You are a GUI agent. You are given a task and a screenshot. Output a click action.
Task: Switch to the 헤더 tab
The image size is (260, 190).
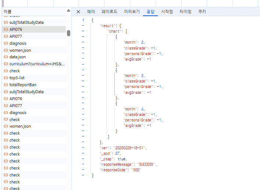click(x=91, y=12)
